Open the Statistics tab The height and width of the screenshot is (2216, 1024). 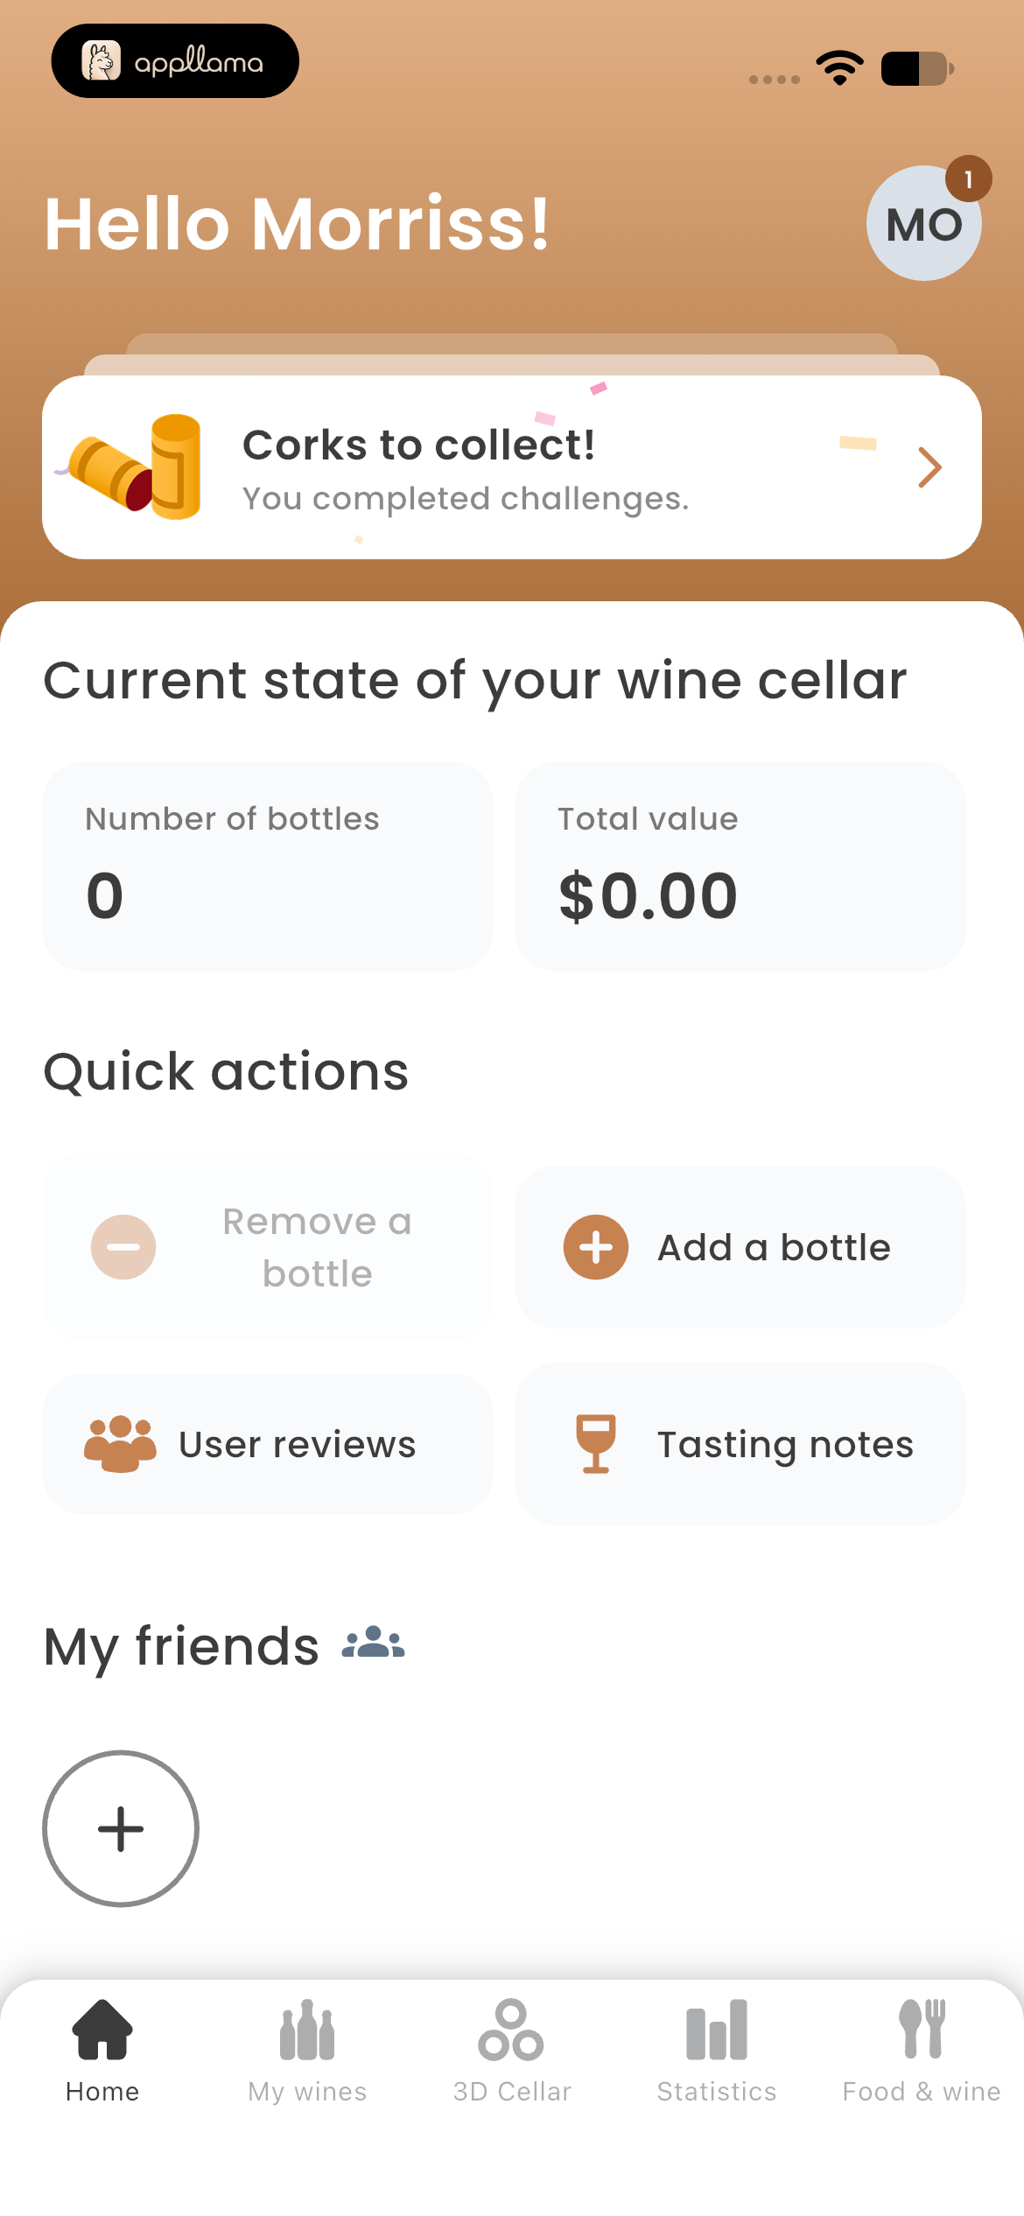click(x=717, y=2051)
